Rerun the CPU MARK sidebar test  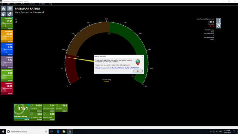click(10, 41)
